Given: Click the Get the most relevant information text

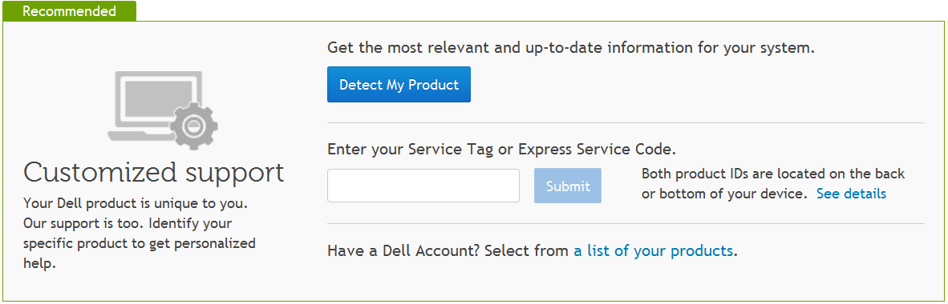Looking at the screenshot, I should pos(571,48).
